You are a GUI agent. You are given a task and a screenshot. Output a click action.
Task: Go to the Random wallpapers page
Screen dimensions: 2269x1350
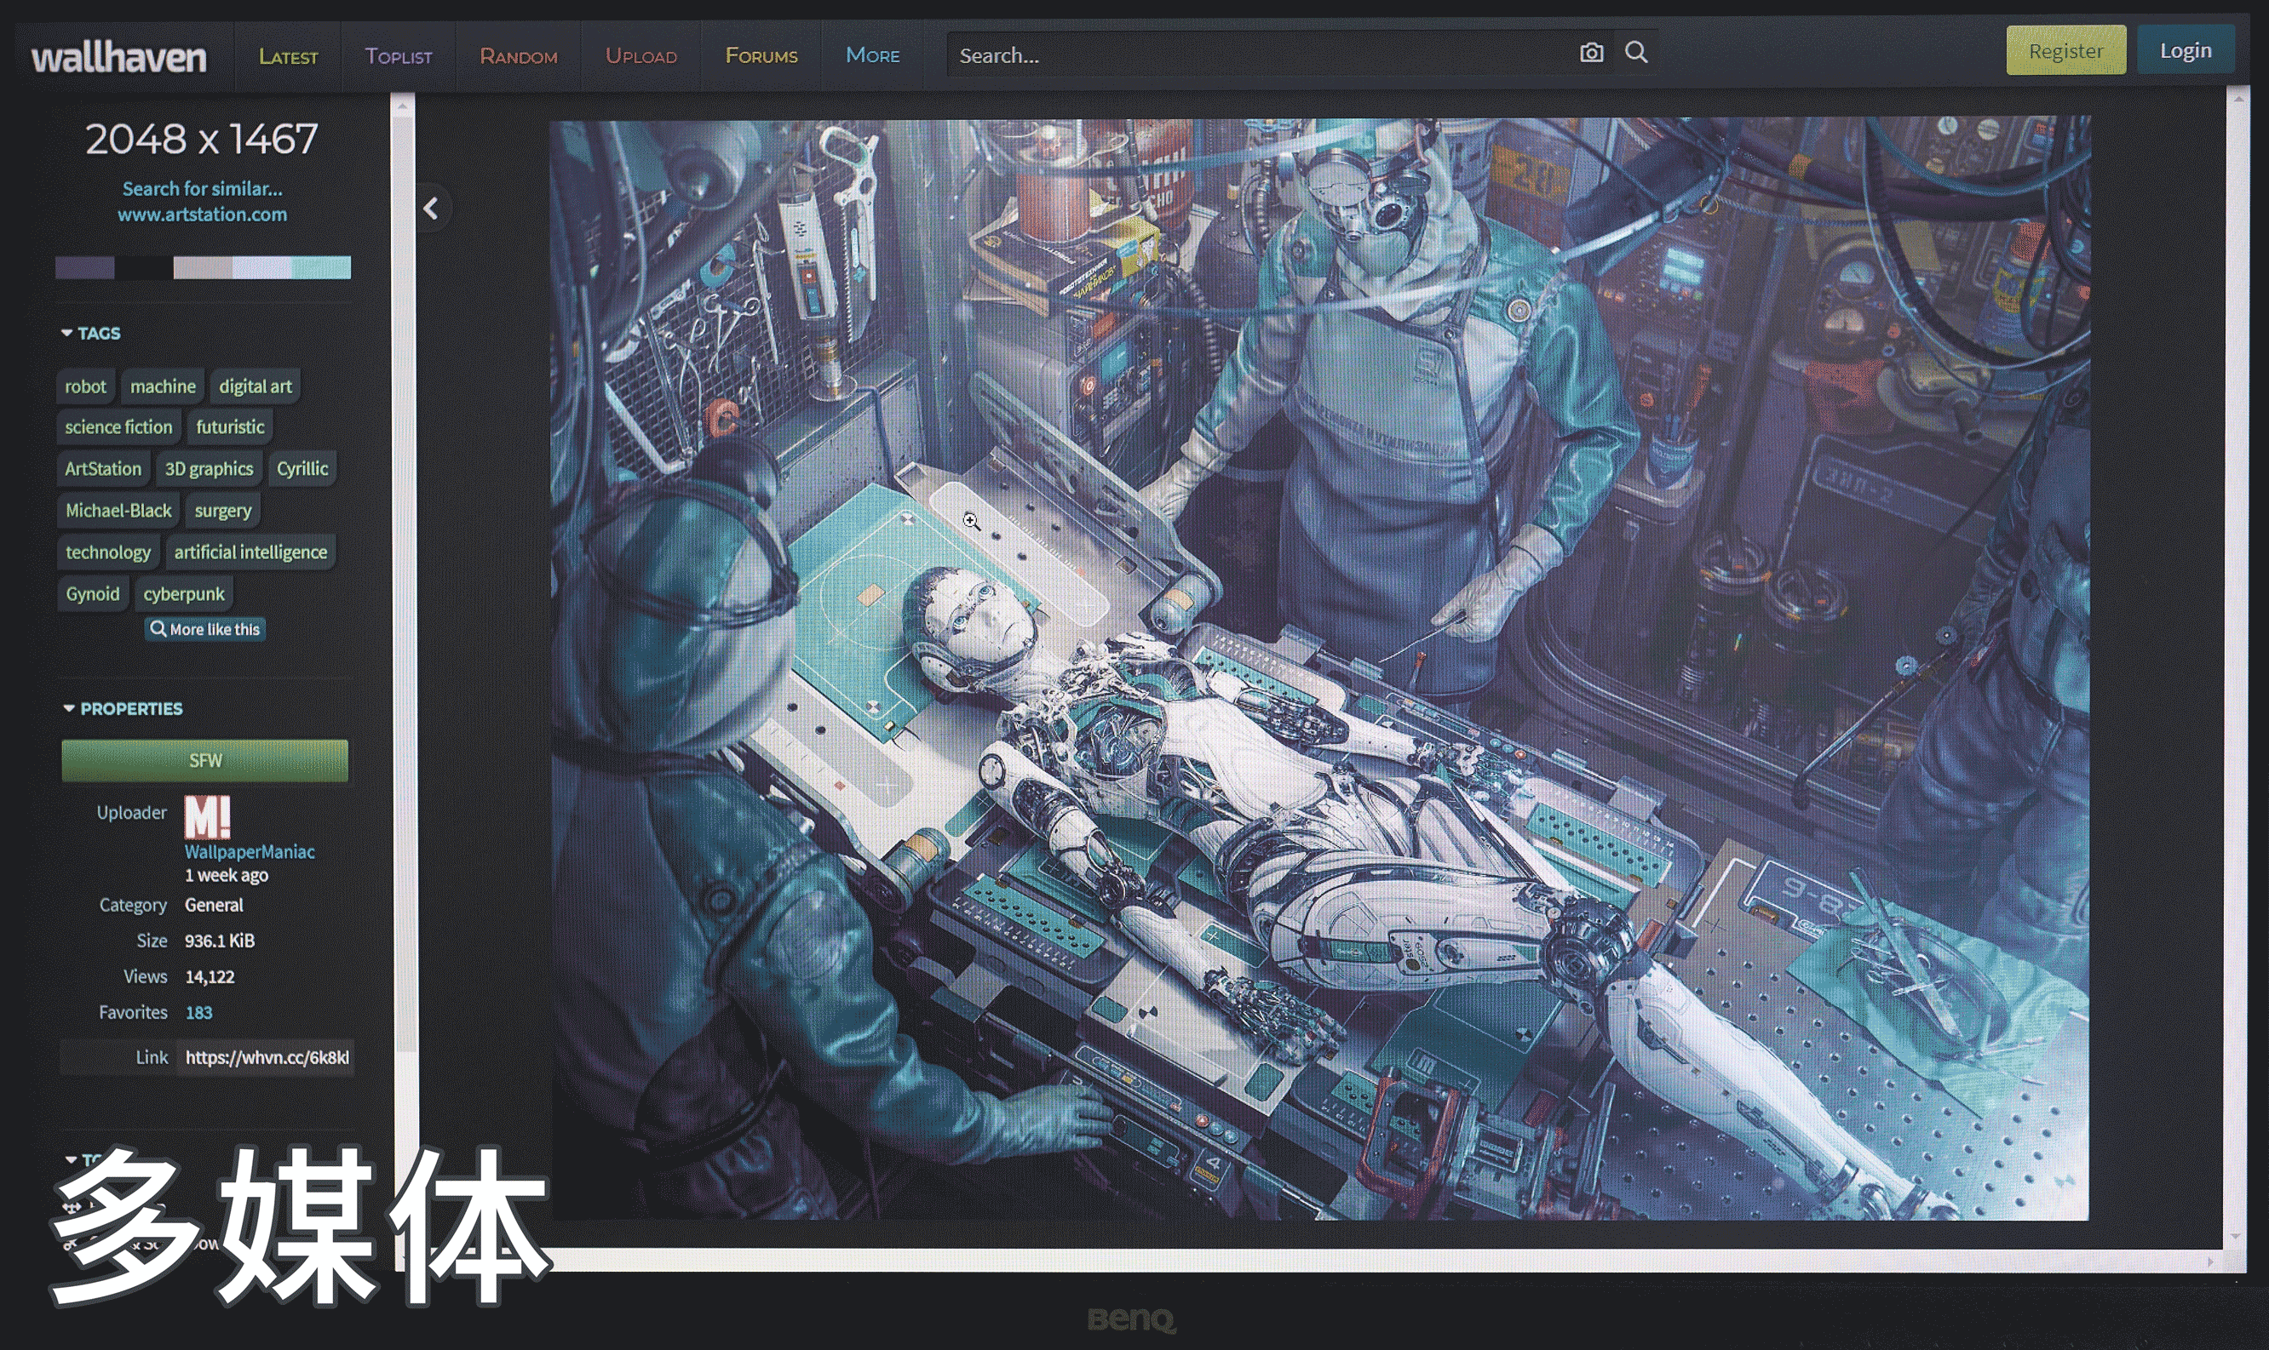518,56
